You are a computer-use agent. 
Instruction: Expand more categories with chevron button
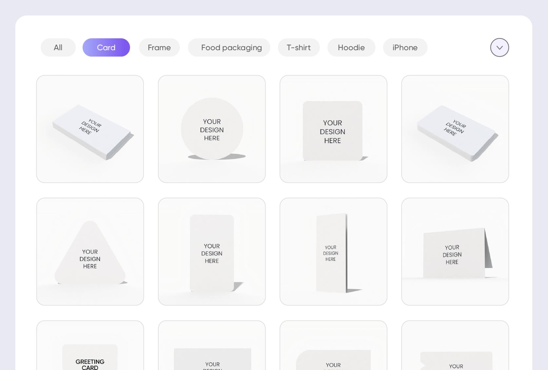[x=499, y=48]
